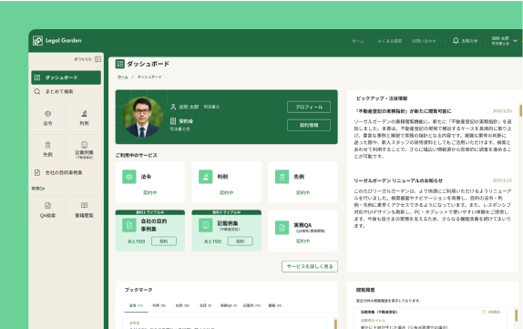Open notifications via the bell icon
Image resolution: width=523 pixels, height=329 pixels.
pos(456,41)
